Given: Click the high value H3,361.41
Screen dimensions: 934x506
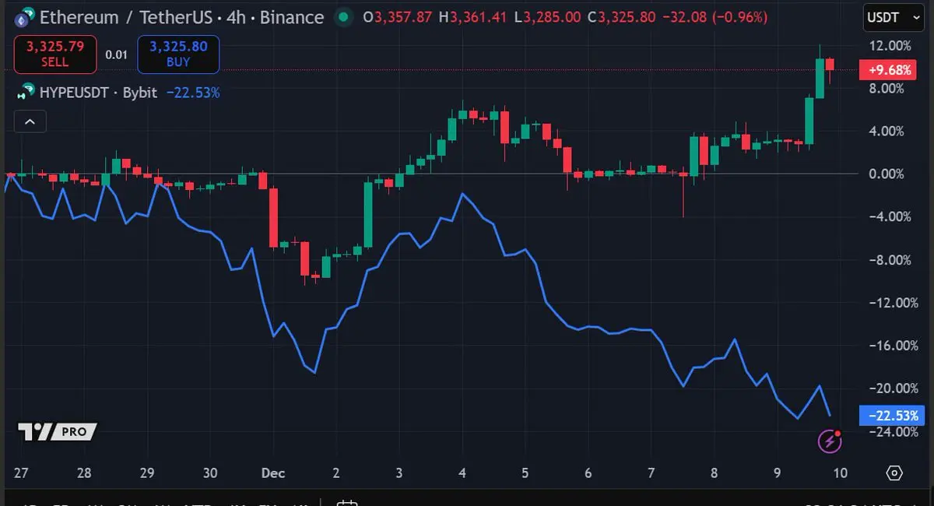Looking at the screenshot, I should tap(473, 17).
